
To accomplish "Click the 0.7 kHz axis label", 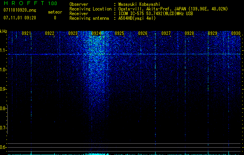I will [x=3, y=128].
